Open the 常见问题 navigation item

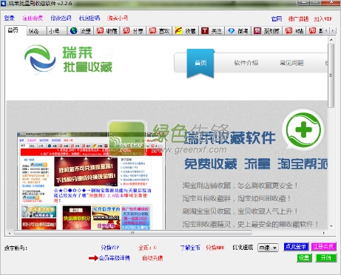point(291,63)
